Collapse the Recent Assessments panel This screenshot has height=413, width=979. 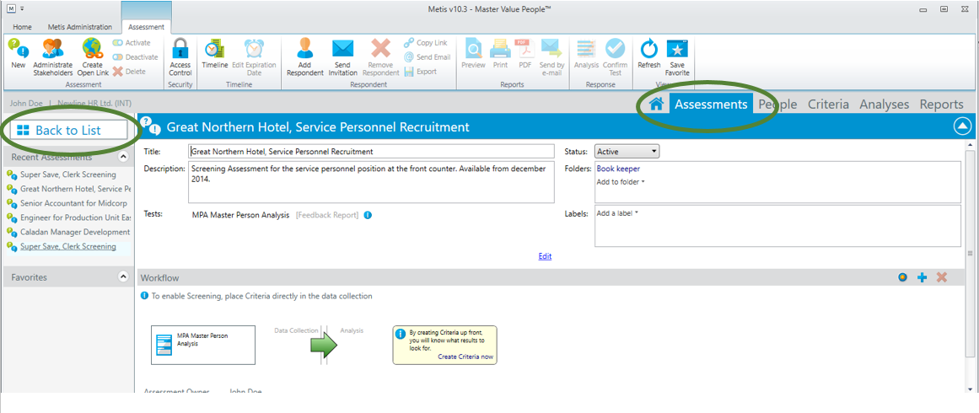tap(124, 158)
